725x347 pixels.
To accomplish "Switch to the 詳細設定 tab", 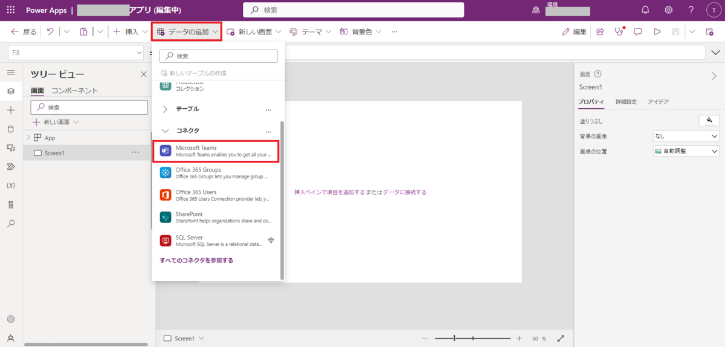I will point(626,102).
